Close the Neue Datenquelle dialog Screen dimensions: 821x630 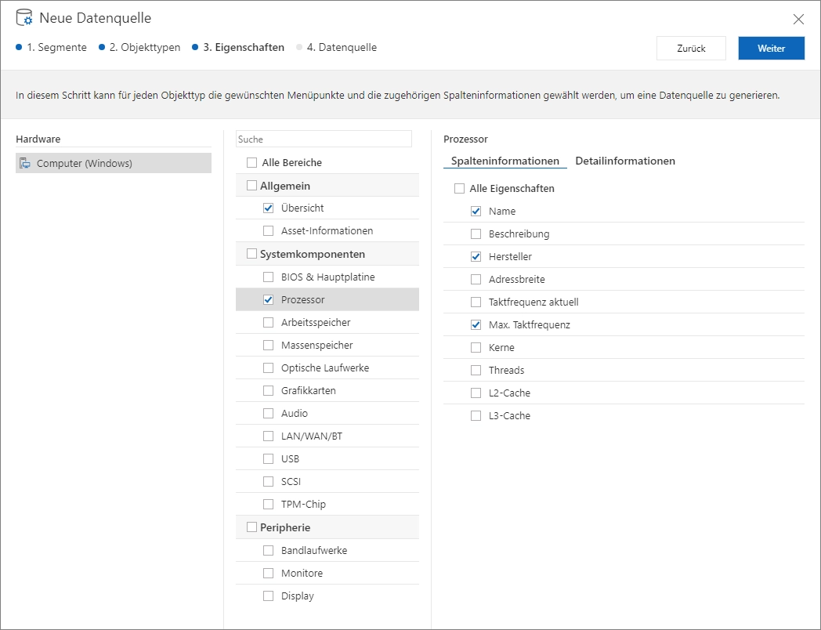click(x=798, y=19)
